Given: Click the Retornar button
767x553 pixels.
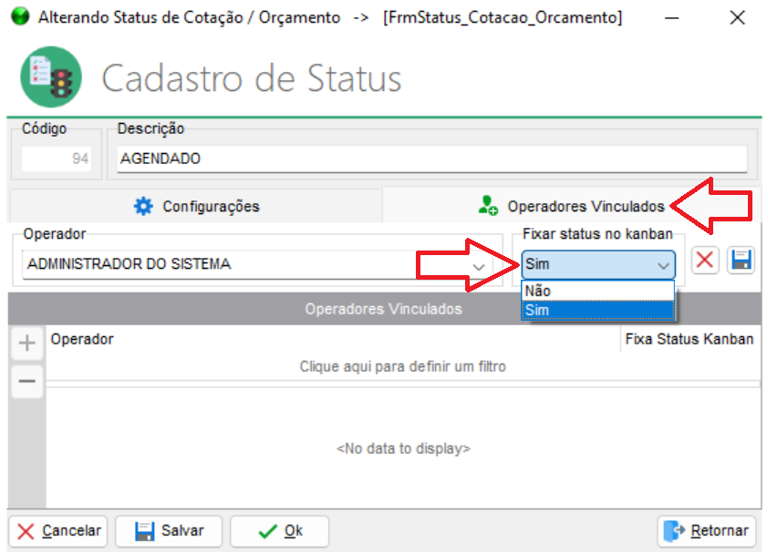Looking at the screenshot, I should (x=707, y=531).
